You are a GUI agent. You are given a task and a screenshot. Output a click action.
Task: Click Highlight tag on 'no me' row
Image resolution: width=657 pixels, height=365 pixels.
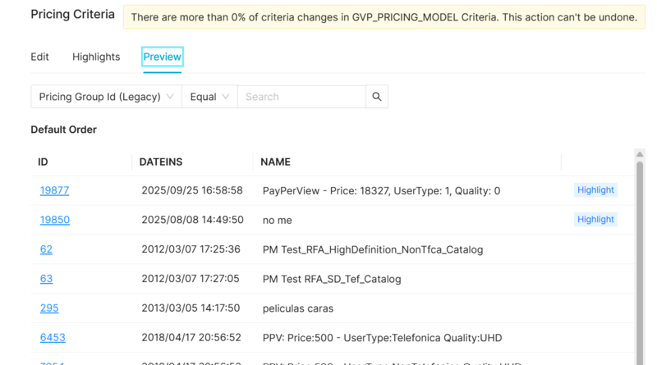tap(595, 220)
